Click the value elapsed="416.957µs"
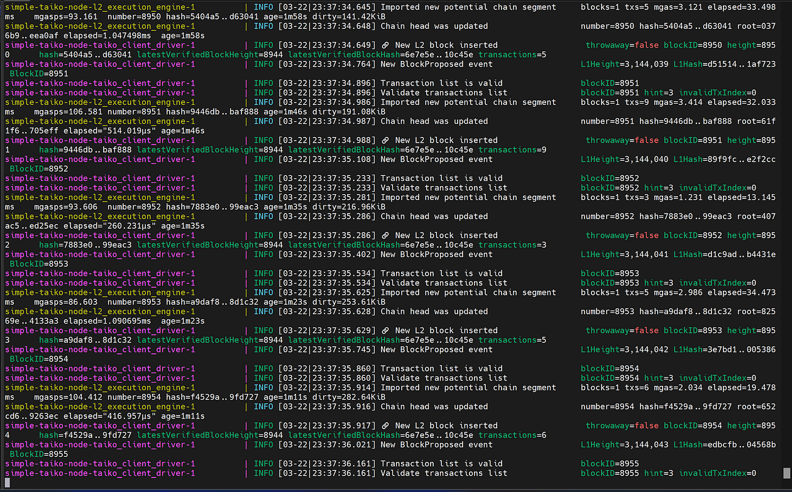This screenshot has width=792, height=492. (109, 416)
